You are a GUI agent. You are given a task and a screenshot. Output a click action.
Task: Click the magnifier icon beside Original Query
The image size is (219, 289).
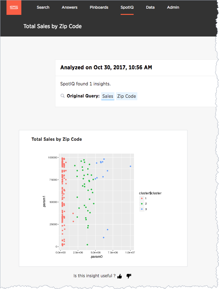click(x=62, y=96)
